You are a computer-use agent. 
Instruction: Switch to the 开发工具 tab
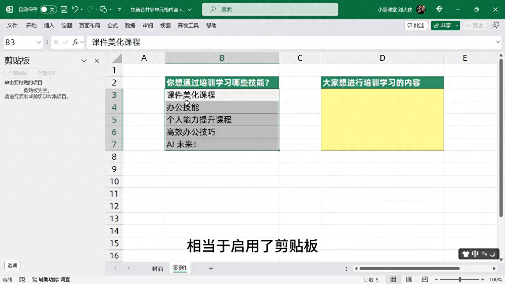pos(188,26)
